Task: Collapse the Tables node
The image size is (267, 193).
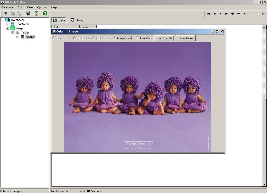Action: (x=13, y=32)
